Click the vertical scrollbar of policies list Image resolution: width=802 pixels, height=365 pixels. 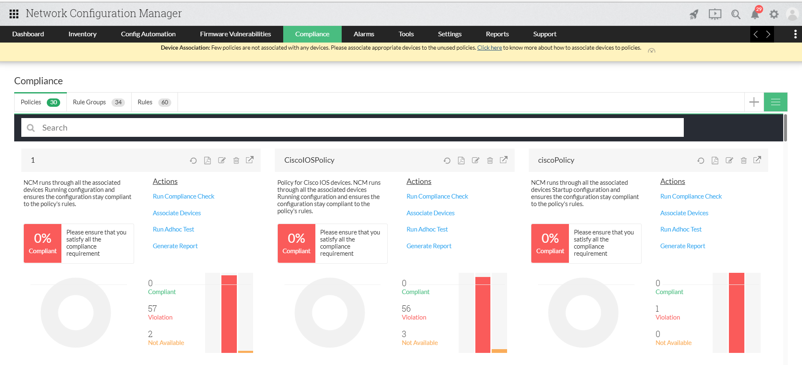(x=785, y=128)
